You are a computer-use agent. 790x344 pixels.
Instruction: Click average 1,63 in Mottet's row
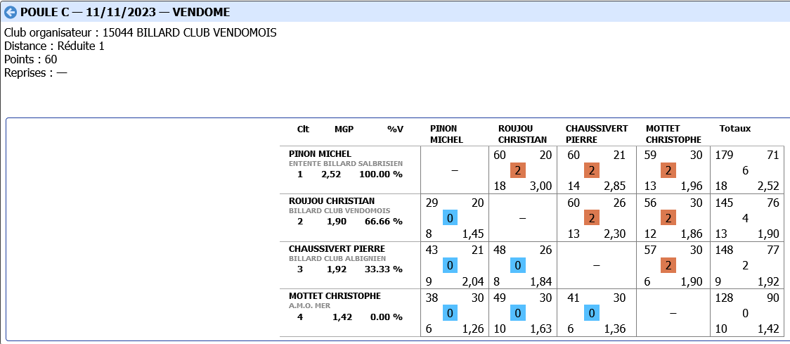[541, 329]
